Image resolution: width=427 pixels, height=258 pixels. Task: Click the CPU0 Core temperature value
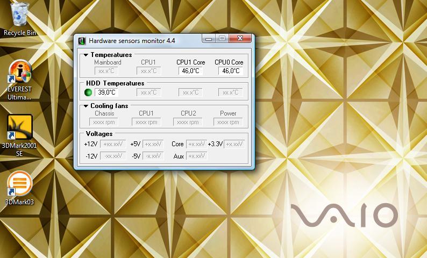[230, 71]
